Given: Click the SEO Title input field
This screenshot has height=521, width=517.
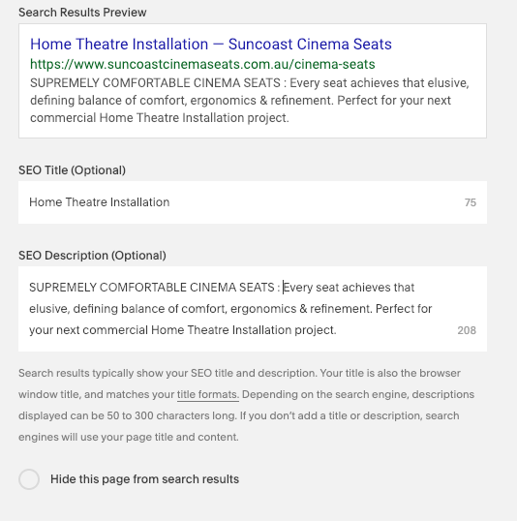Looking at the screenshot, I should (253, 202).
